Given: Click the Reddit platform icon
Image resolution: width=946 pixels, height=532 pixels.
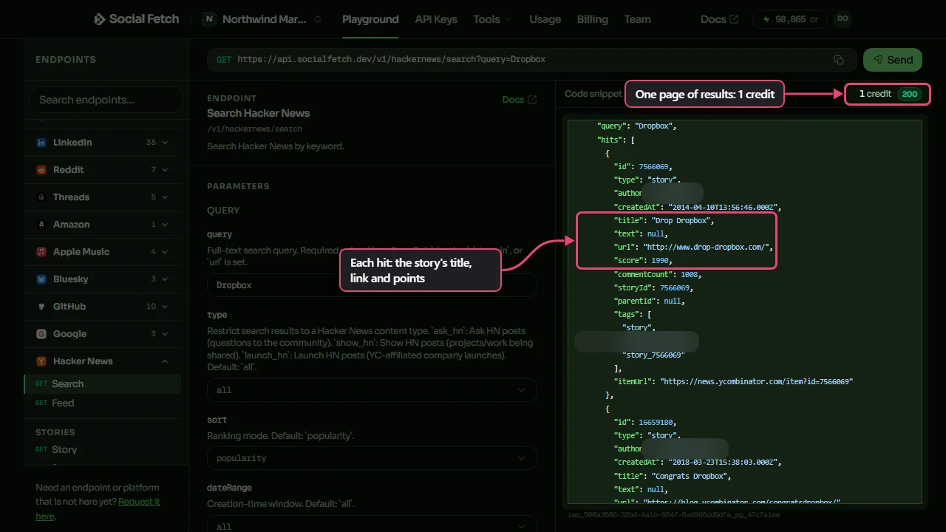Looking at the screenshot, I should click(41, 170).
